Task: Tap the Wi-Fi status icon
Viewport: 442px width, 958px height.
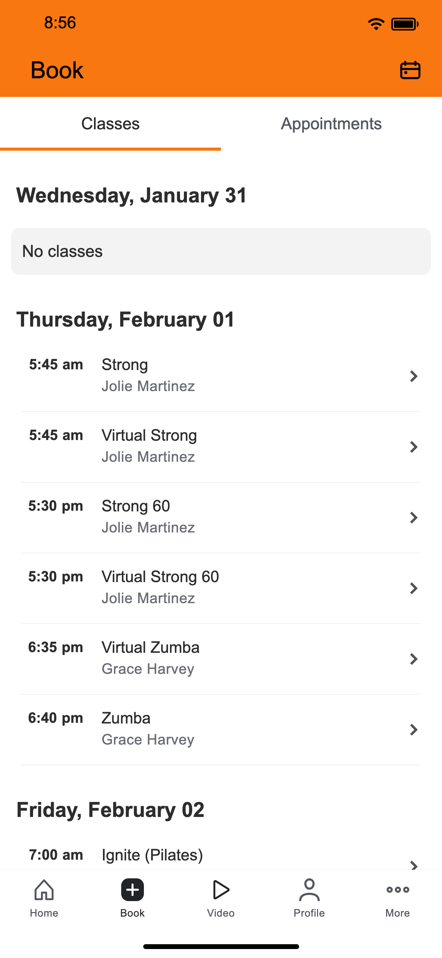Action: tap(376, 24)
